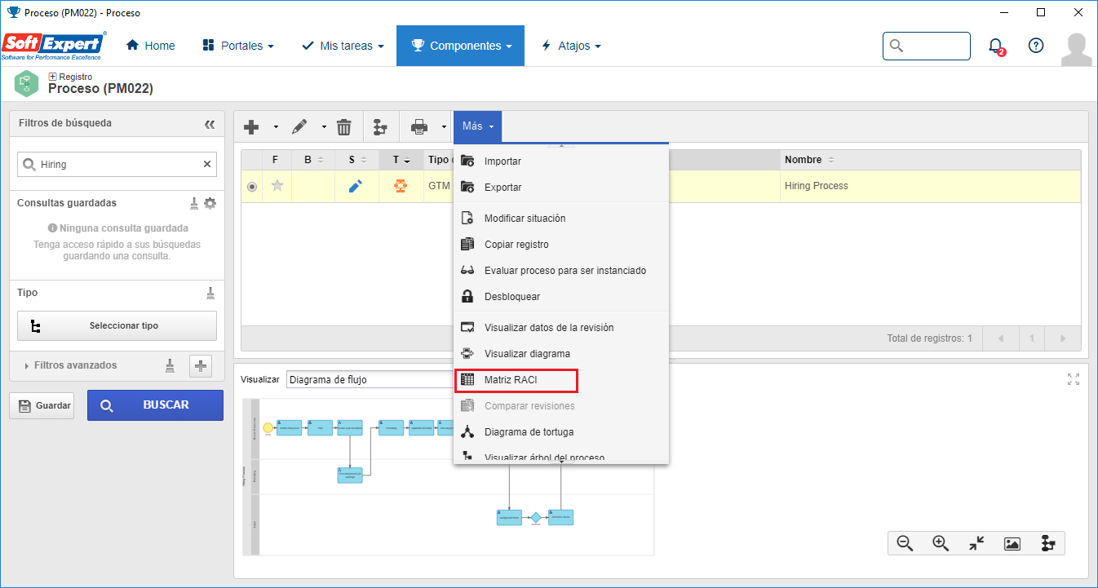This screenshot has height=588, width=1098.
Task: Click the glasses icon for Evaluar proceso
Action: [x=467, y=271]
